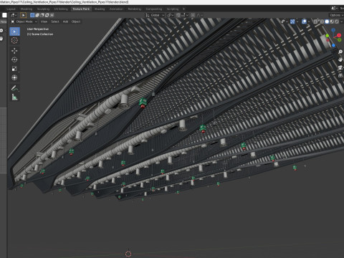Set selection mode to Extend
The width and height of the screenshot is (344, 258).
pyautogui.click(x=37, y=15)
